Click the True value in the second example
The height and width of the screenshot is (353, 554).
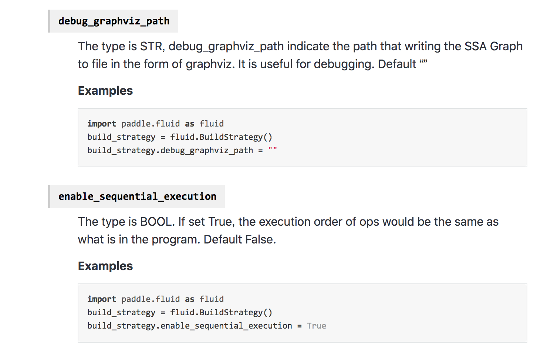(317, 326)
